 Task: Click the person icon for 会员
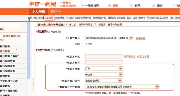(x=174, y=5)
